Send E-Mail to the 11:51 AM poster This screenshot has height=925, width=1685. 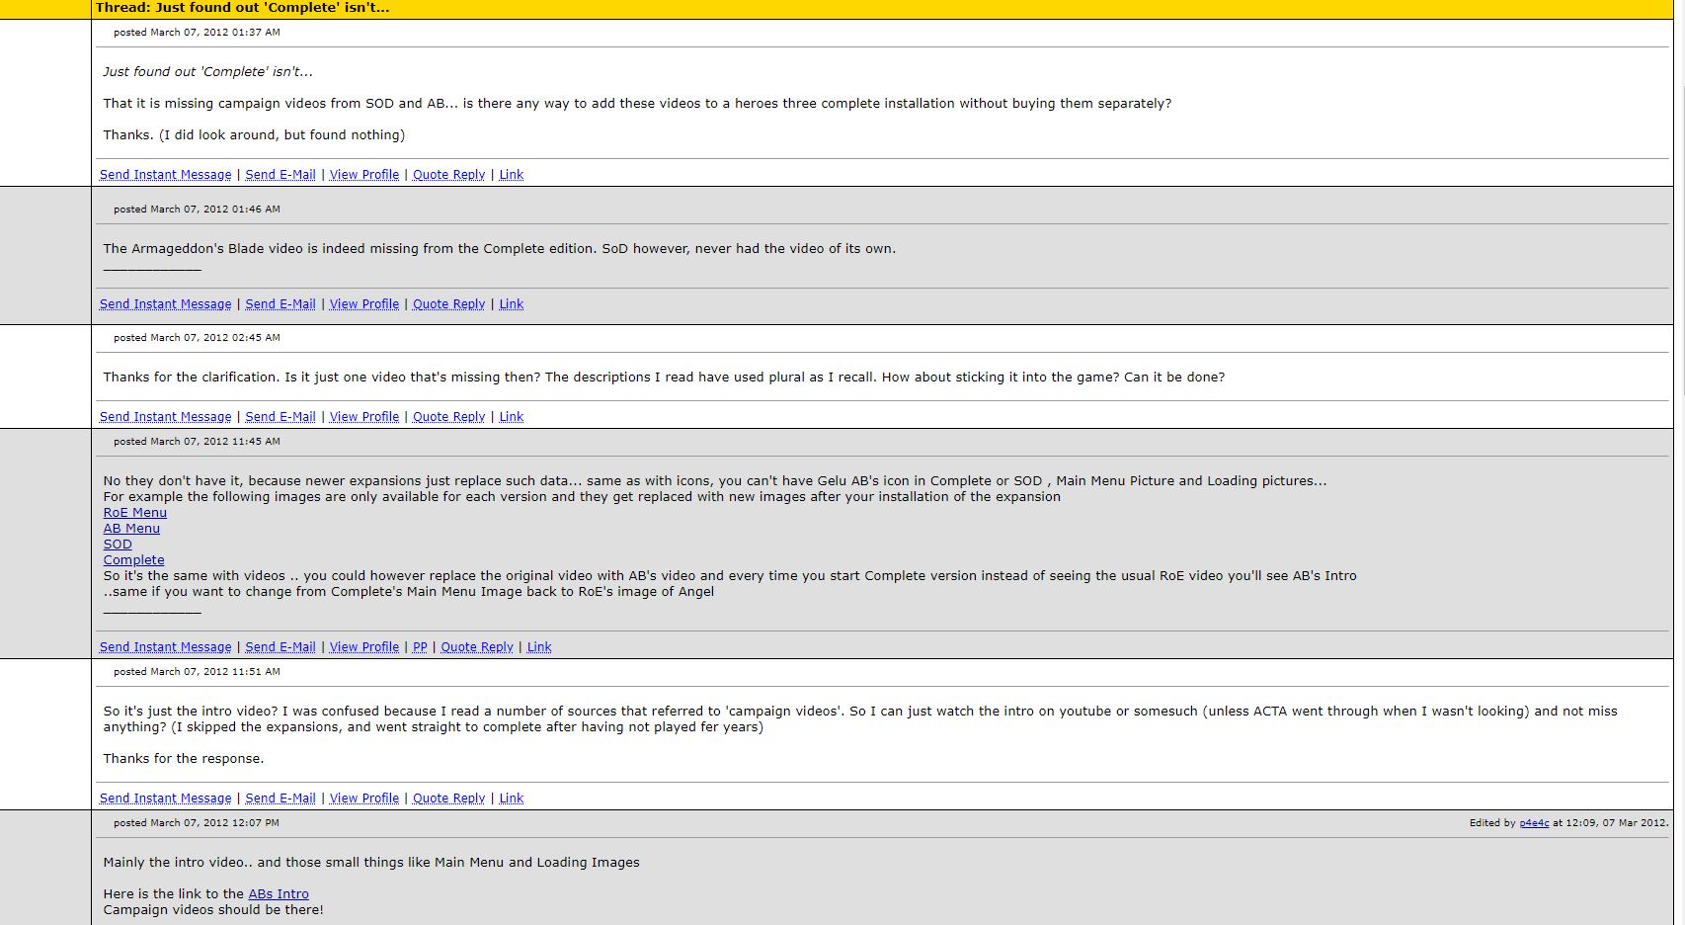[281, 799]
